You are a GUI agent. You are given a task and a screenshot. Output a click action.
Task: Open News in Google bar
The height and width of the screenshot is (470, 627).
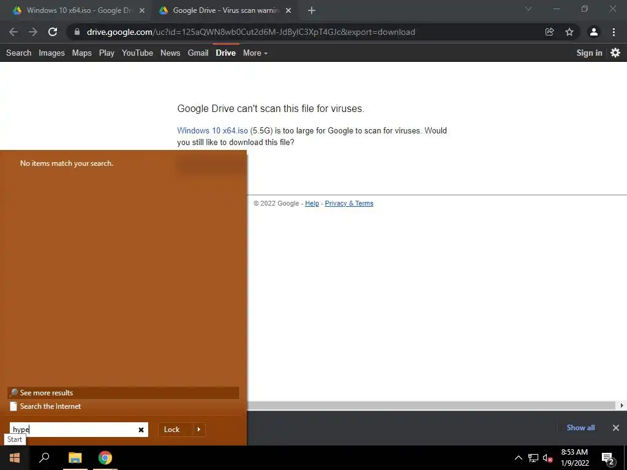click(170, 53)
